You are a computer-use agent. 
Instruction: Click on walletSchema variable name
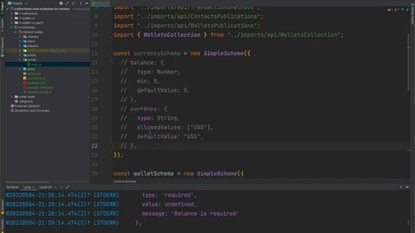(x=154, y=173)
